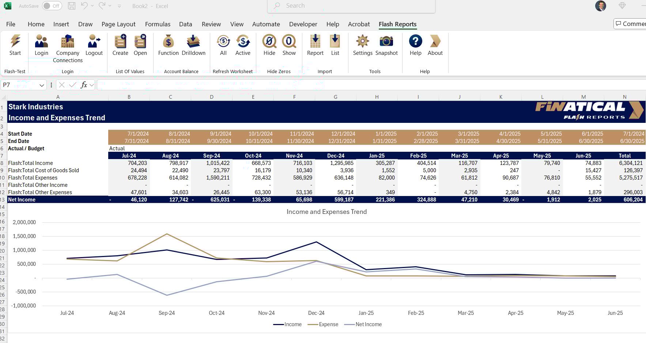Undo the last action
The image size is (646, 343).
click(84, 6)
